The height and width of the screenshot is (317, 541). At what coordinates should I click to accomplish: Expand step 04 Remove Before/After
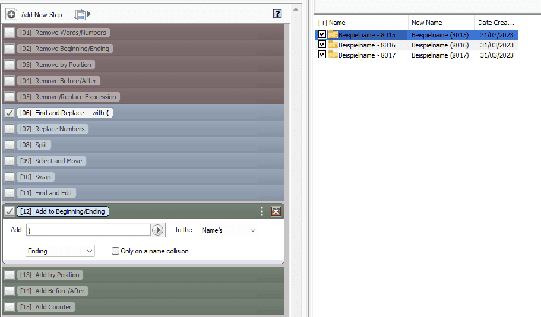(59, 81)
